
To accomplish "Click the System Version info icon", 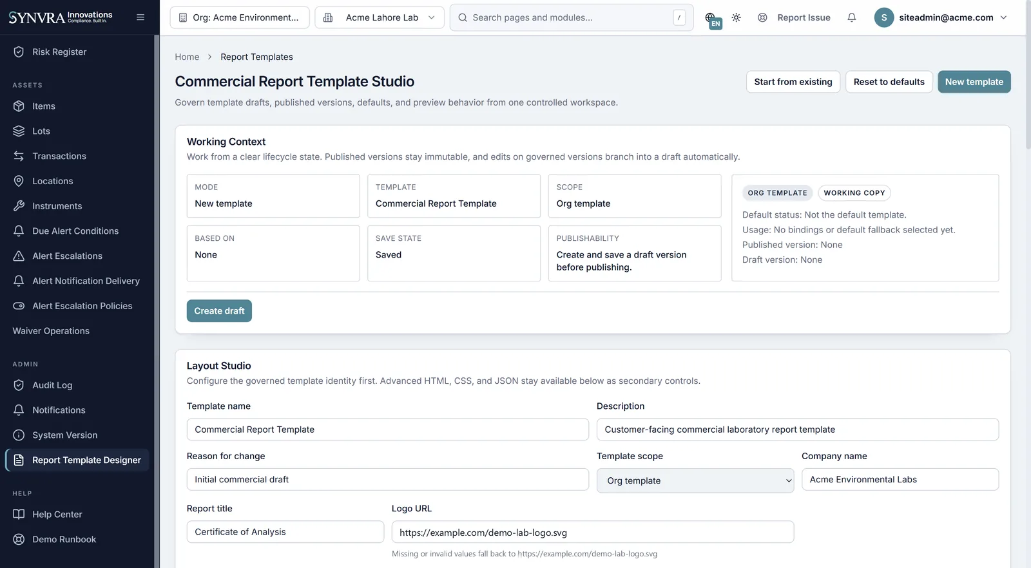I will tap(19, 435).
